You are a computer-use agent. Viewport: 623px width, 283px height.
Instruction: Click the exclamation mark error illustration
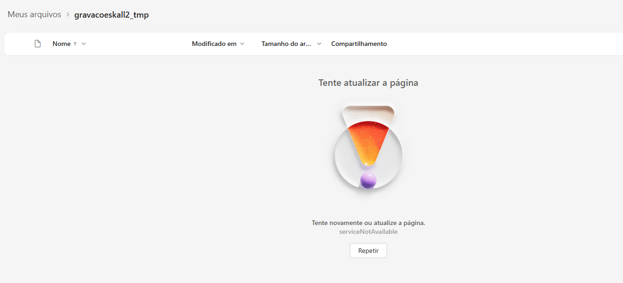[x=368, y=148]
